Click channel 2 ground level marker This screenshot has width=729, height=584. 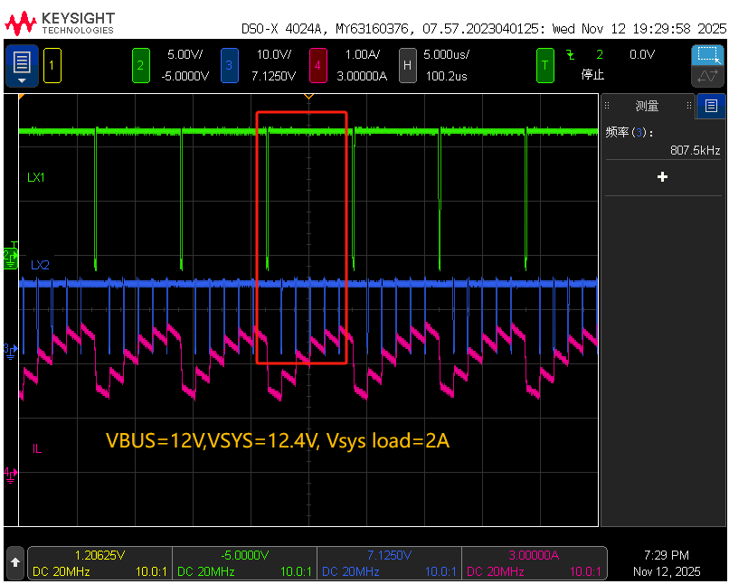(11, 257)
